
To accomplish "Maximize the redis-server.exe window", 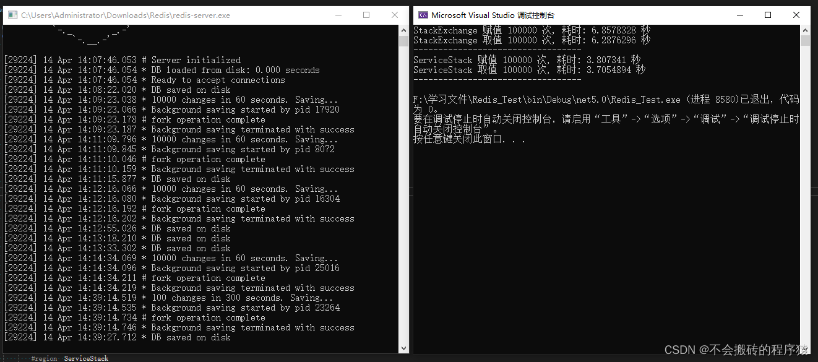I will coord(366,15).
